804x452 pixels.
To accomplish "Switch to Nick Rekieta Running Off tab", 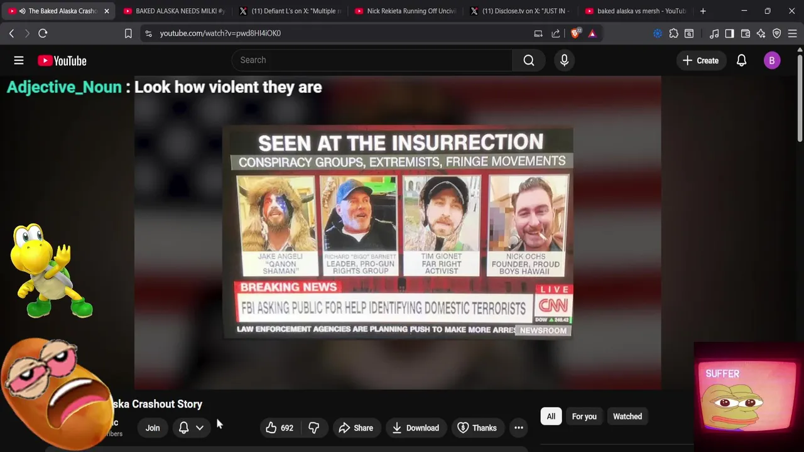I will (406, 11).
